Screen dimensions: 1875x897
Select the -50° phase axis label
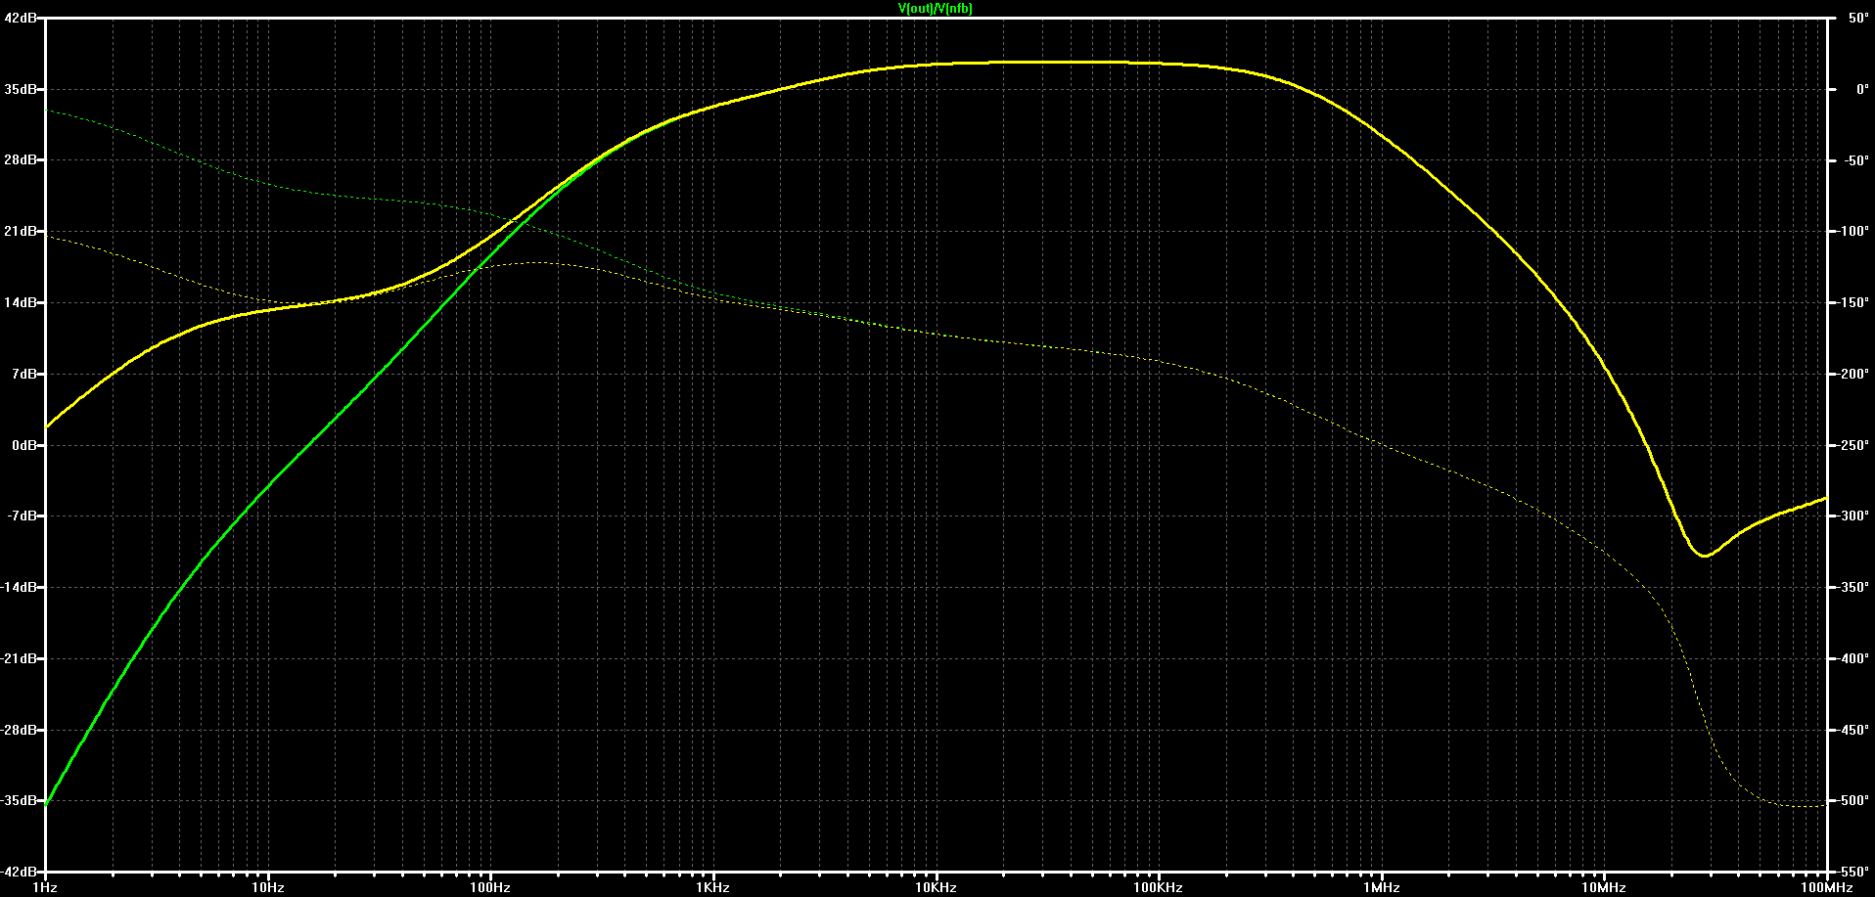click(1856, 160)
